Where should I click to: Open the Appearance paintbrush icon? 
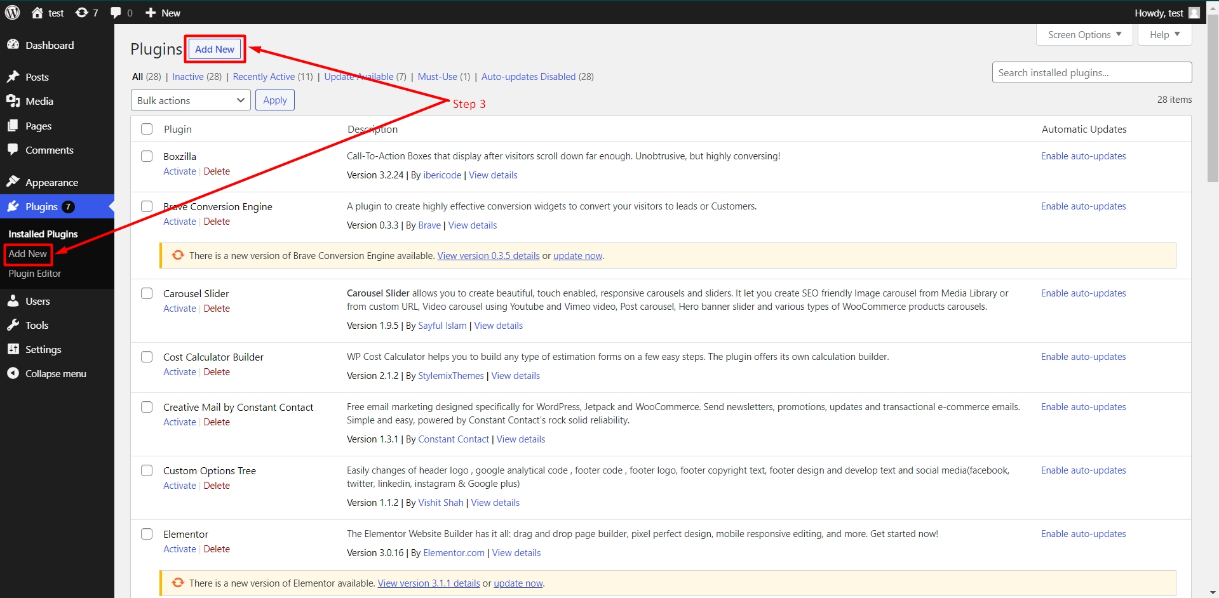(13, 182)
